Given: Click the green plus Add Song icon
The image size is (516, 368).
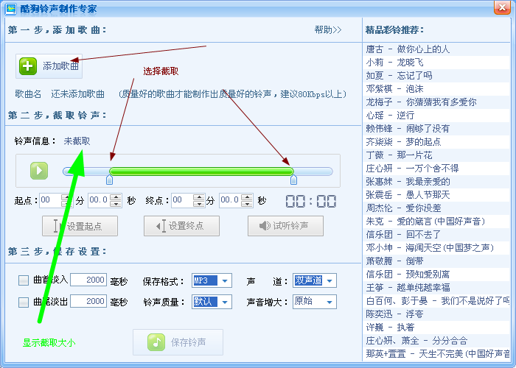Looking at the screenshot, I should click(28, 66).
